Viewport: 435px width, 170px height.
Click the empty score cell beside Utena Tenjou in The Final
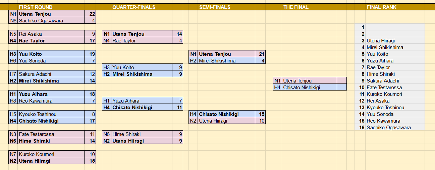342,80
